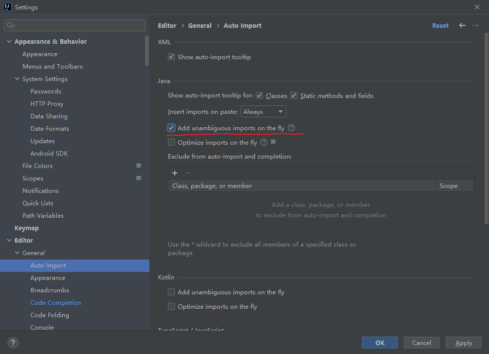Click the settings search field
This screenshot has height=354, width=489.
tap(75, 25)
